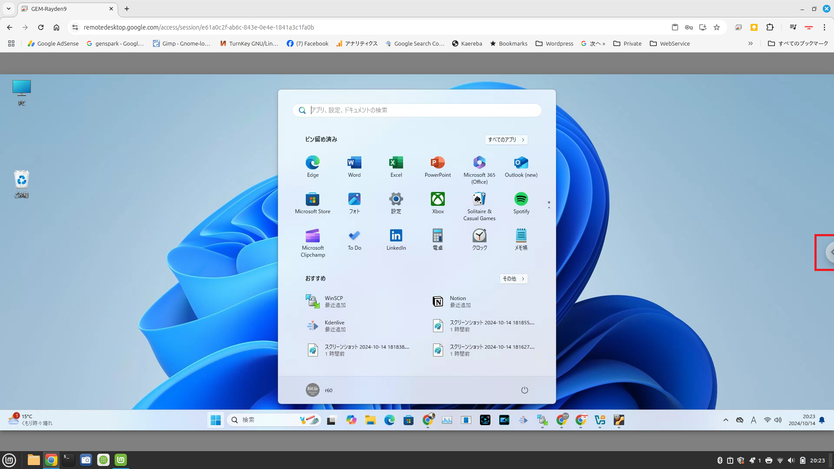Expand すべてのアプリ list
The width and height of the screenshot is (834, 469).
506,140
